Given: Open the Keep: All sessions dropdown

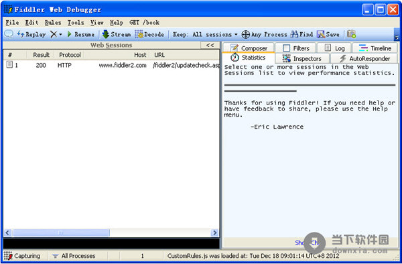Looking at the screenshot, I should 205,34.
